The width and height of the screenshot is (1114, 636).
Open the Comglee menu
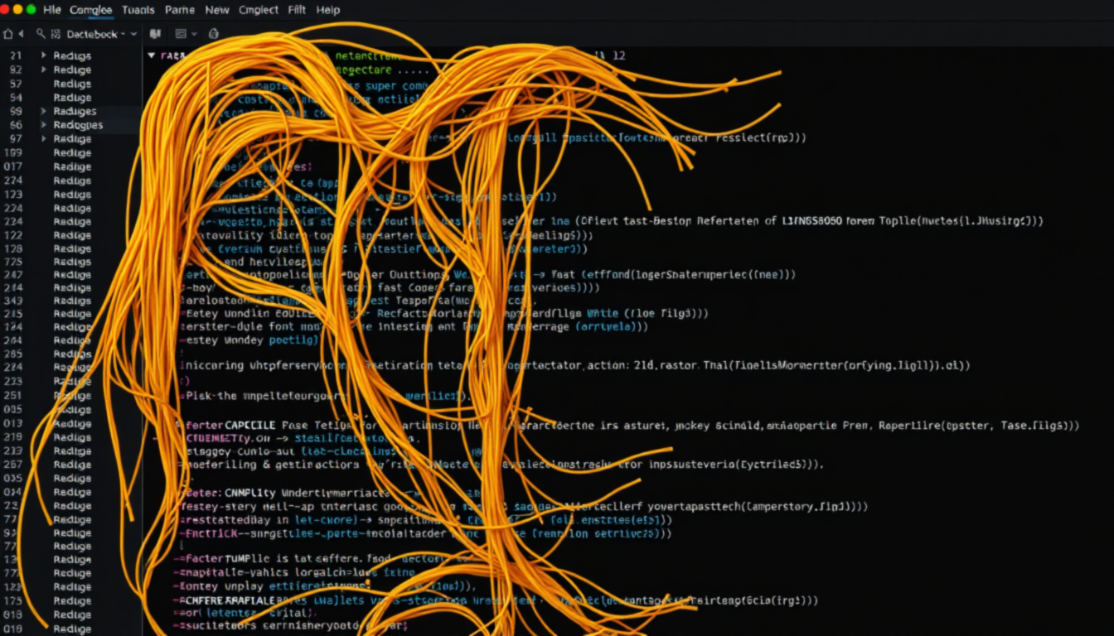91,10
